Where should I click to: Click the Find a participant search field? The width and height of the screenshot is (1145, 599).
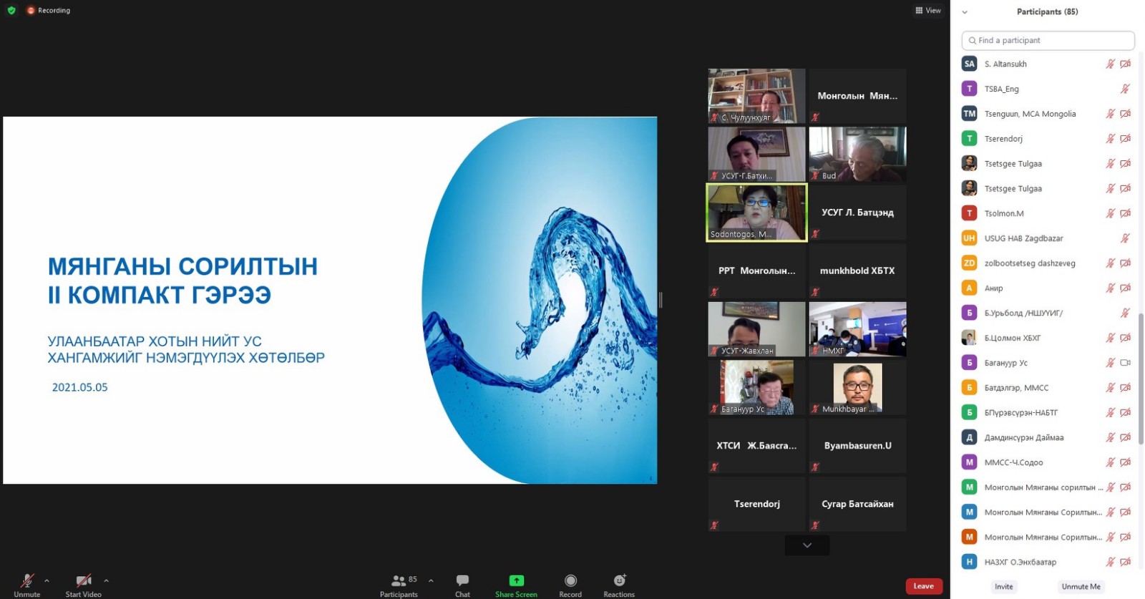[x=1048, y=41]
